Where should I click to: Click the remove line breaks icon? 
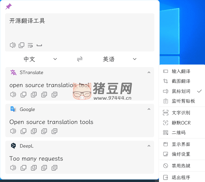(x=30, y=45)
